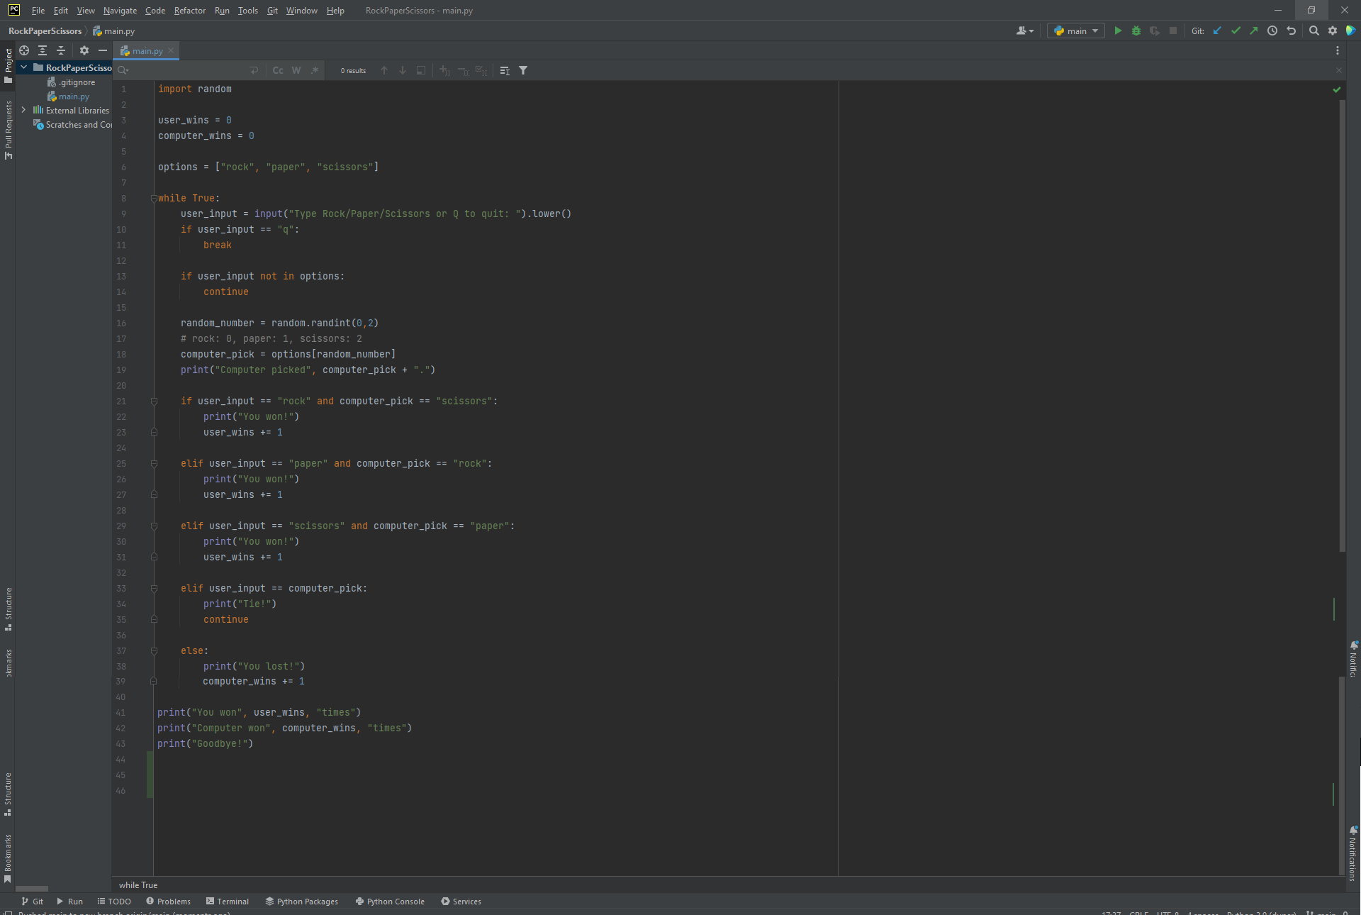1361x915 pixels.
Task: Select Opened File crosshair icon in Project panel
Action: tap(24, 50)
